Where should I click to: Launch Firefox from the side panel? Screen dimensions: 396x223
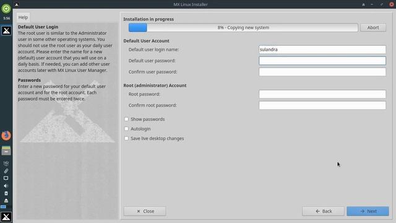coord(6,136)
